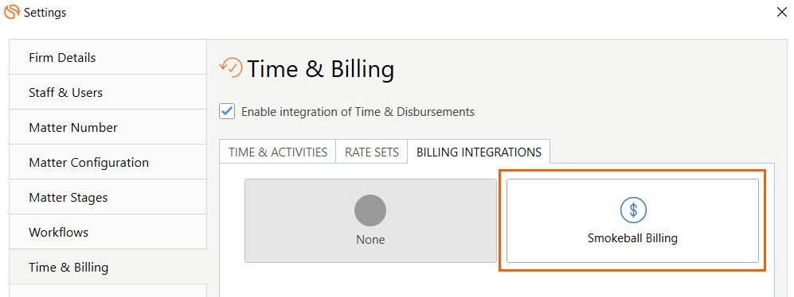
Task: Click the Time & Billing page heading
Action: tap(320, 69)
